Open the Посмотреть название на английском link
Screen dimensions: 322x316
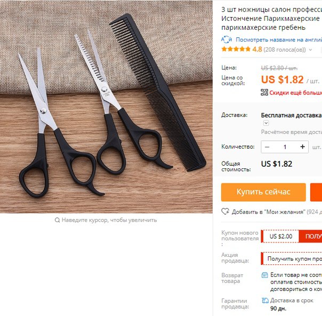pos(279,39)
